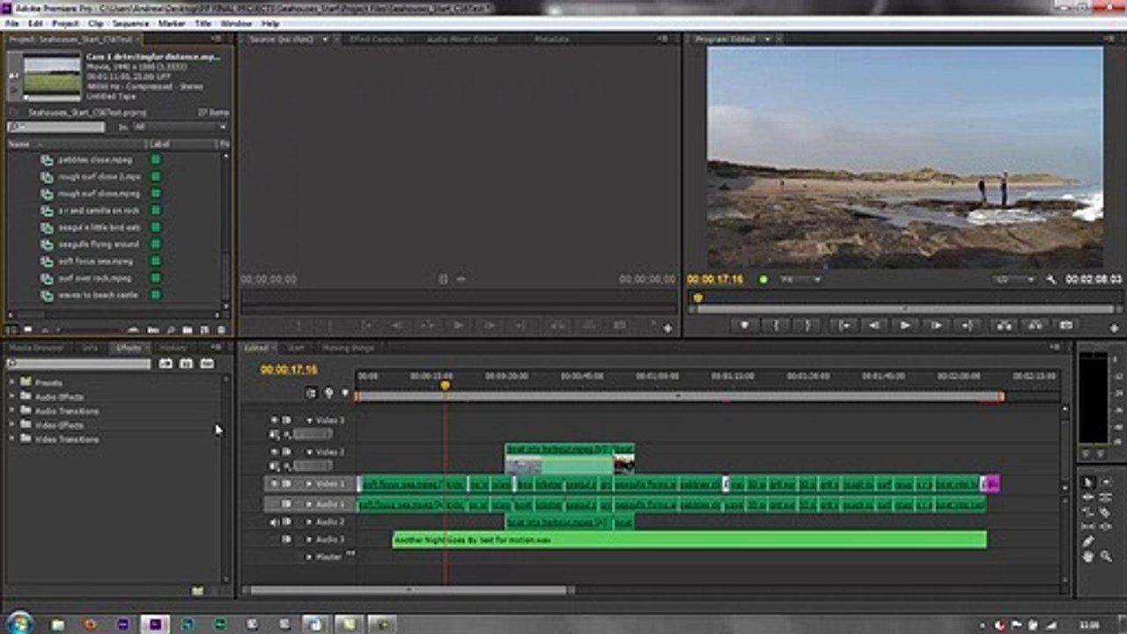
Task: Expand the Audio 2 track
Action: pyautogui.click(x=309, y=522)
